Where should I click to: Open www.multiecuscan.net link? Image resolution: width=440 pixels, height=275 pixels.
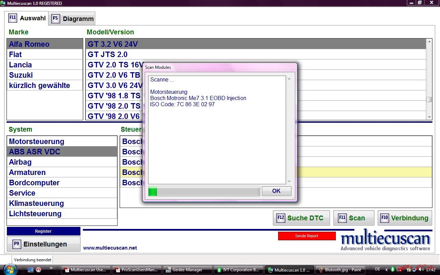click(110, 247)
